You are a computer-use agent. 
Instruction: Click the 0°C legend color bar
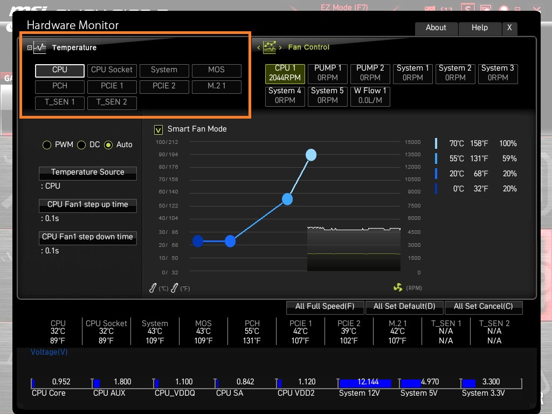coord(436,189)
